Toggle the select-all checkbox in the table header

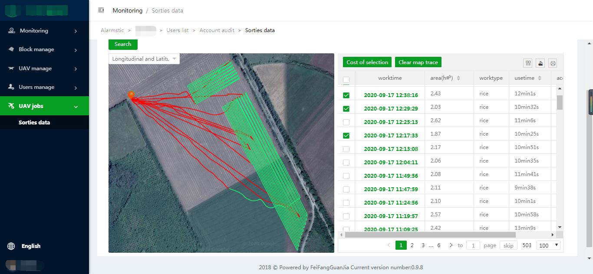point(346,80)
